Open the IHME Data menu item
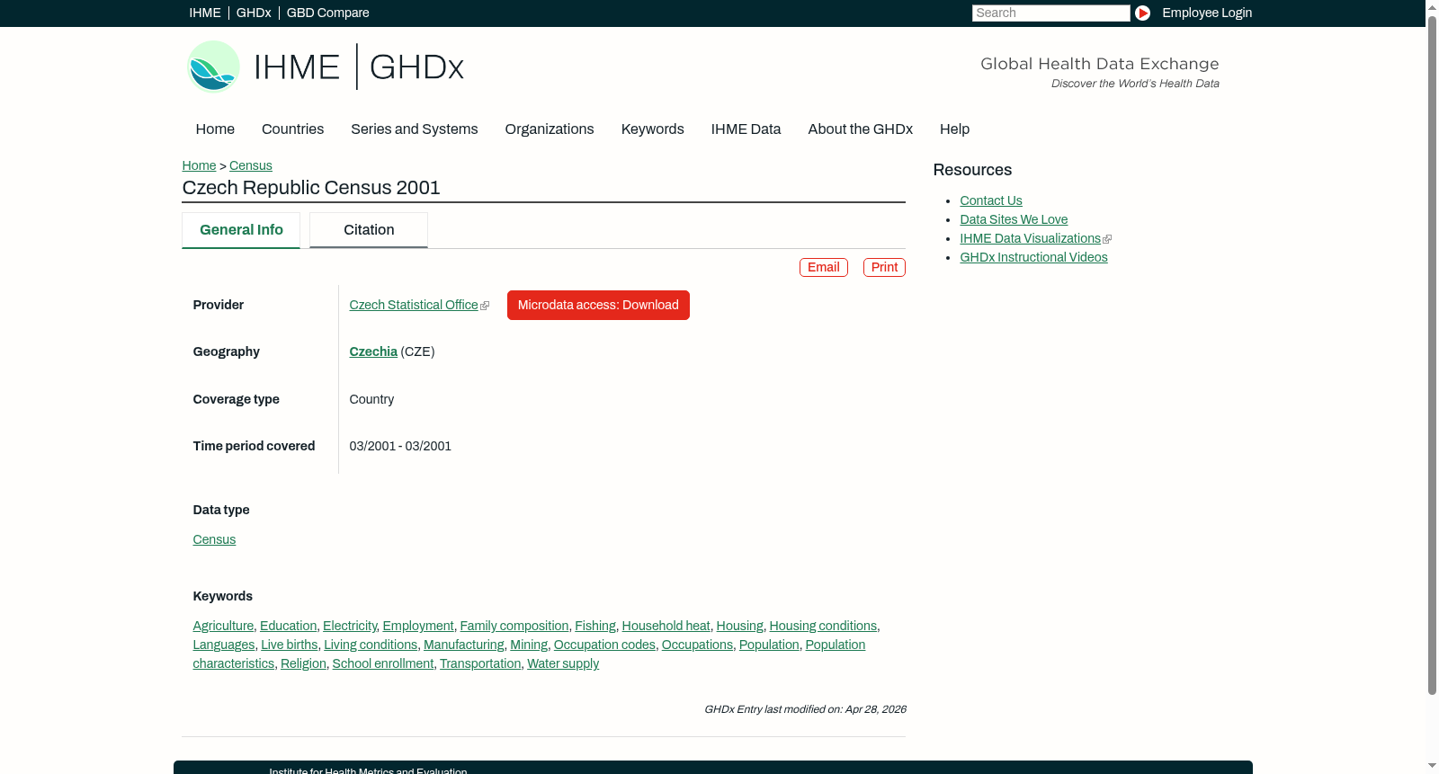Viewport: 1439px width, 774px height. click(746, 129)
